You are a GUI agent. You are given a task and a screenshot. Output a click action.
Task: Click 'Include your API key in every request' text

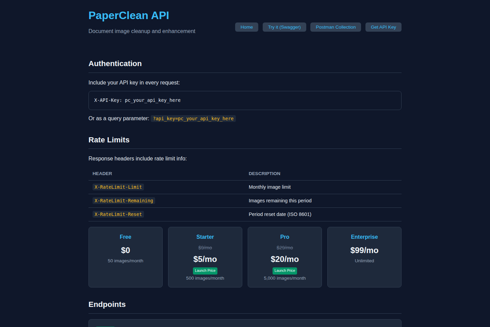[x=134, y=83]
